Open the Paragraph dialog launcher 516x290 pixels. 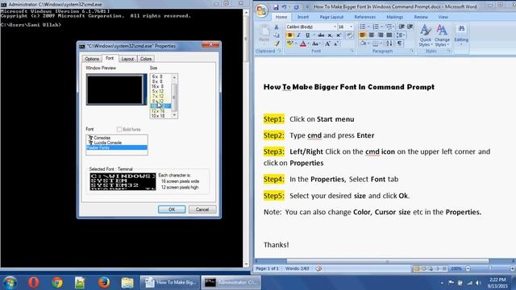(412, 51)
